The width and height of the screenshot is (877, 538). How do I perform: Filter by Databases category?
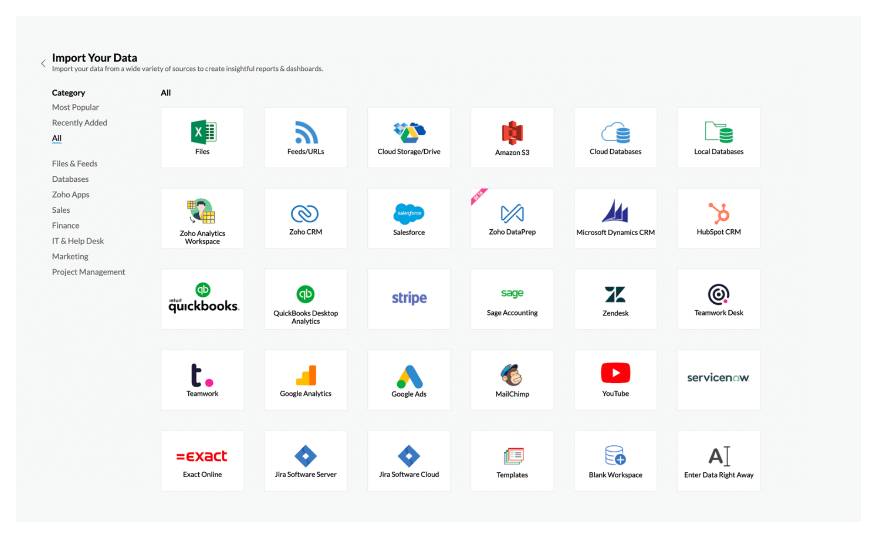70,179
